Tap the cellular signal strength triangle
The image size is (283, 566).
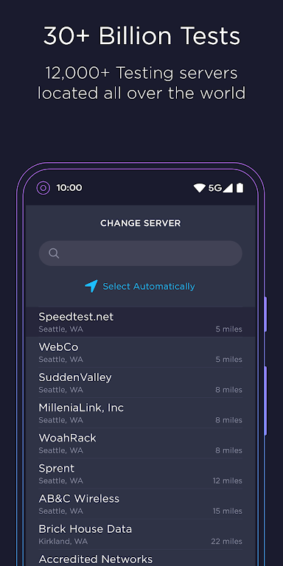[228, 188]
